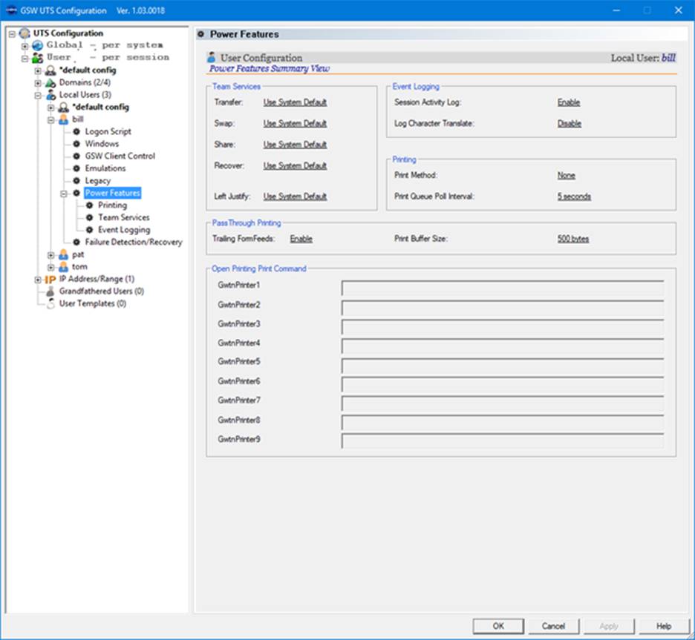
Task: Click the Trailing FormFeeds Enable link
Action: (x=301, y=239)
